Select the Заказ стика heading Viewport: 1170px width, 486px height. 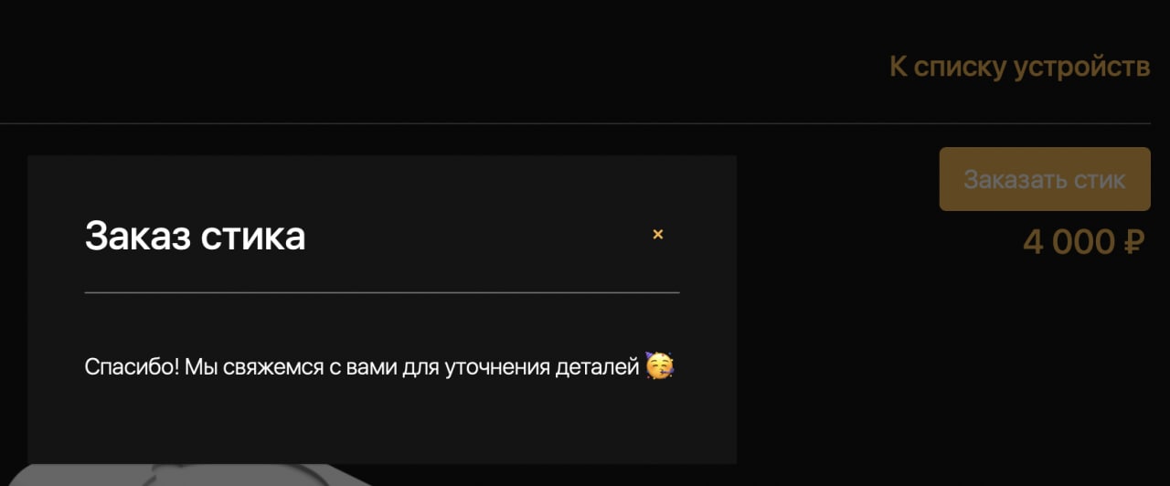[x=195, y=236]
